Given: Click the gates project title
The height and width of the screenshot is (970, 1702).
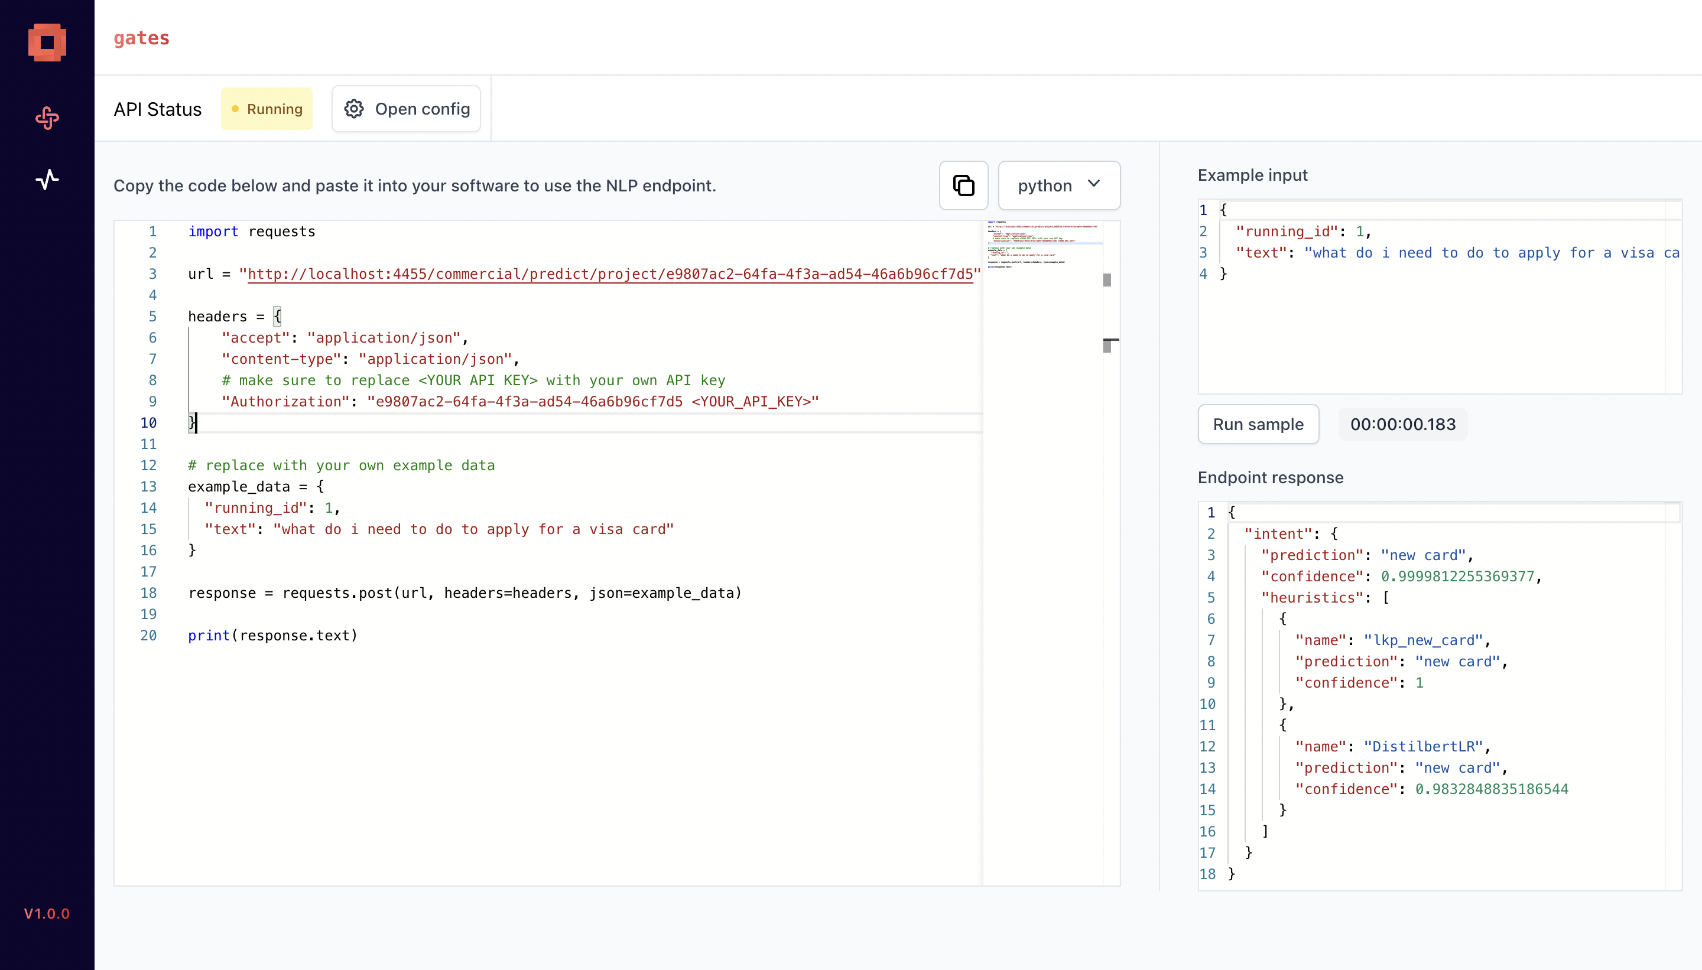Looking at the screenshot, I should [141, 38].
